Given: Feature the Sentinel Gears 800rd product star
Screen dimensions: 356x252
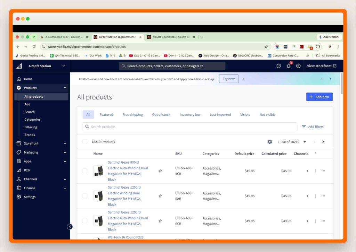Looking at the screenshot, I should pyautogui.click(x=160, y=171).
